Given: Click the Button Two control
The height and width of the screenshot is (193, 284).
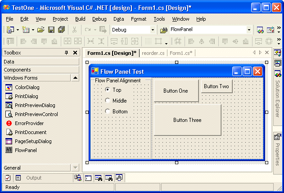Looking at the screenshot, I should 216,86.
